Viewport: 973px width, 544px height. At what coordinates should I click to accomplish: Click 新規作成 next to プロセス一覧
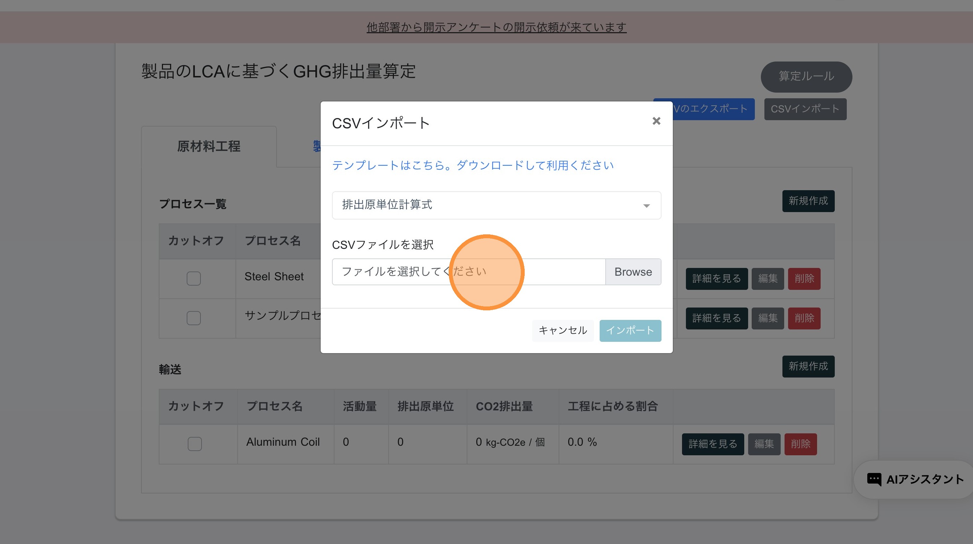(x=808, y=201)
